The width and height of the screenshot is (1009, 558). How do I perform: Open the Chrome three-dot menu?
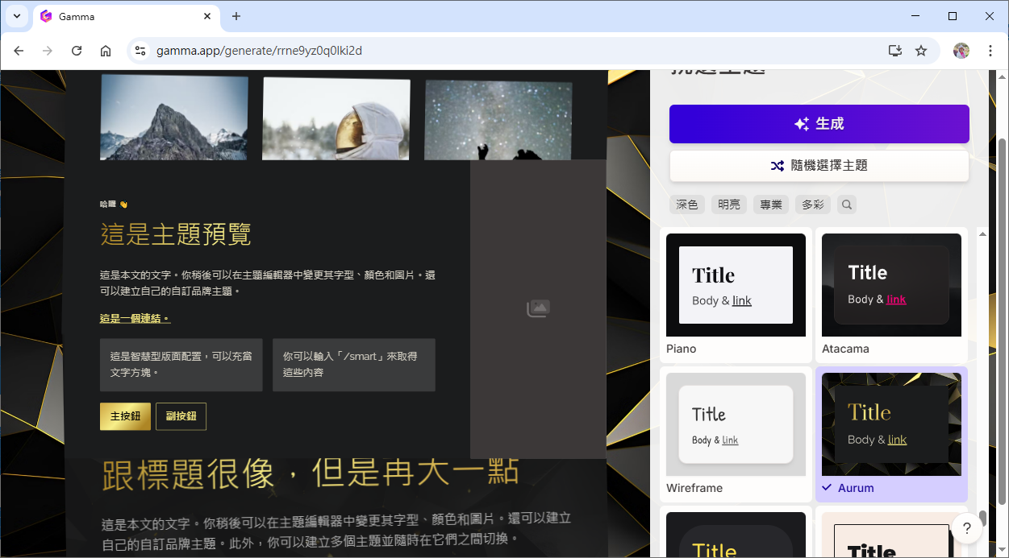coord(990,51)
